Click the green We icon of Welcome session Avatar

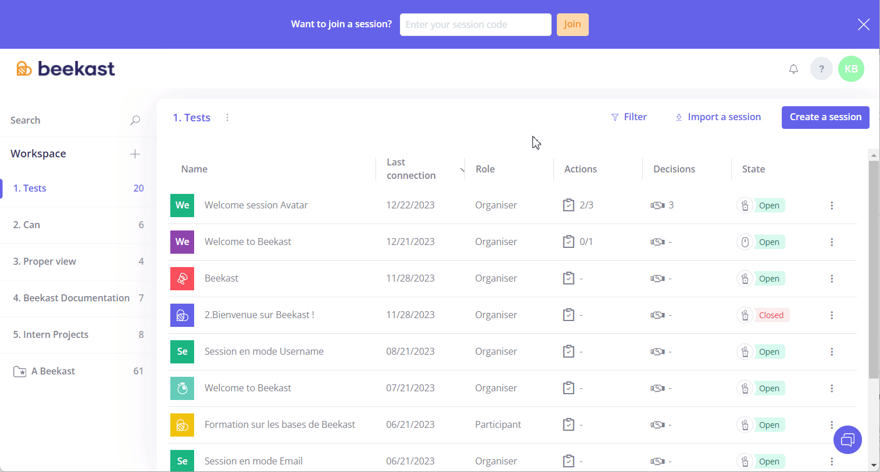(x=182, y=205)
